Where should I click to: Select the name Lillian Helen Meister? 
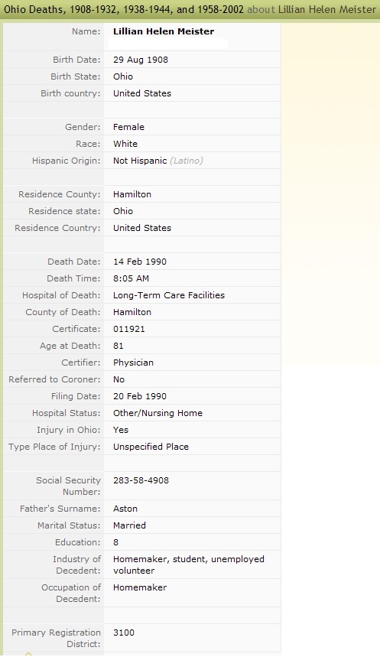click(x=164, y=31)
